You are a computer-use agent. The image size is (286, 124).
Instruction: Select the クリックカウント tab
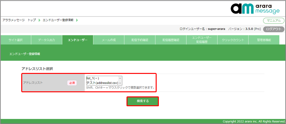pos(233,40)
